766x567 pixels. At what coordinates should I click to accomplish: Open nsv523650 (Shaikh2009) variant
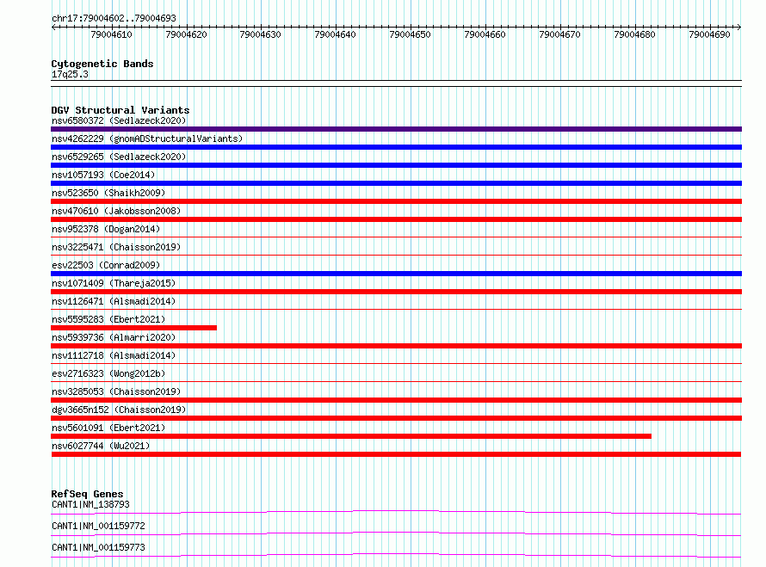(108, 193)
